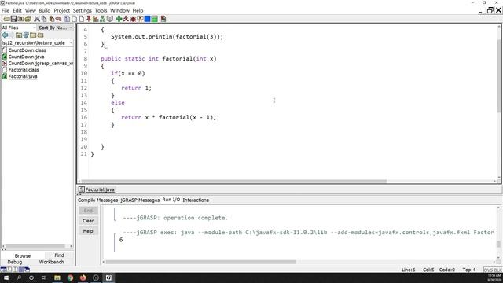The width and height of the screenshot is (503, 283).
Task: Open the Project menu
Action: (x=61, y=10)
